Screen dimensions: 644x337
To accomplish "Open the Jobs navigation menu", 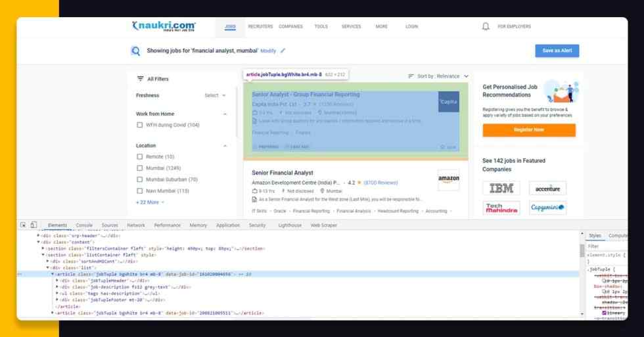I will 230,27.
